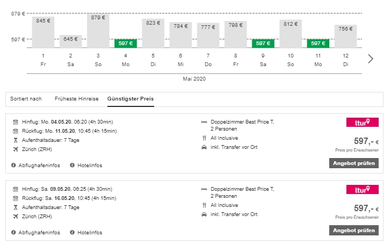The height and width of the screenshot is (244, 391).
Task: Select the green 597 € bar for Monday 4
Action: click(x=126, y=43)
